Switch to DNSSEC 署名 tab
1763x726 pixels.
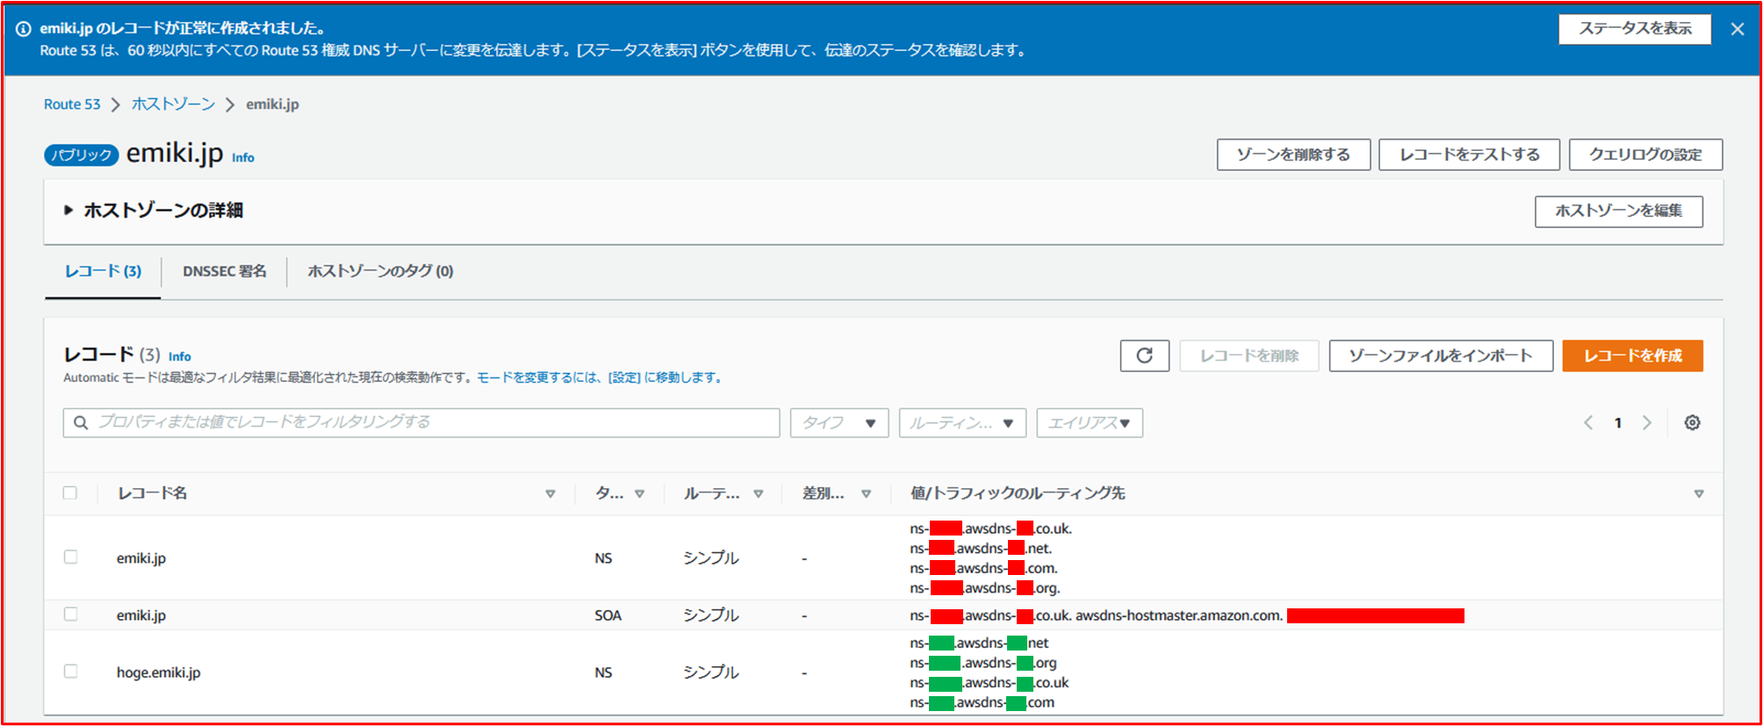pos(225,271)
